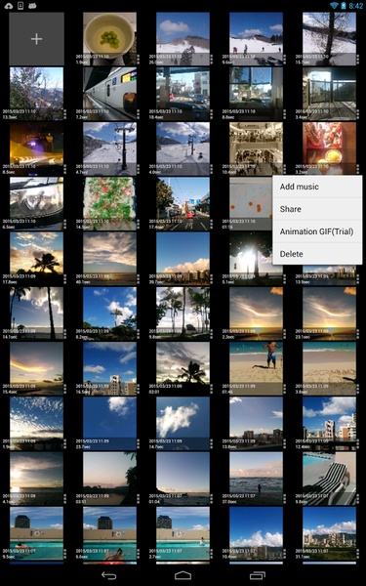Open the person standing in sea thumbnail
Screen dimensions: 366x586
256,479
